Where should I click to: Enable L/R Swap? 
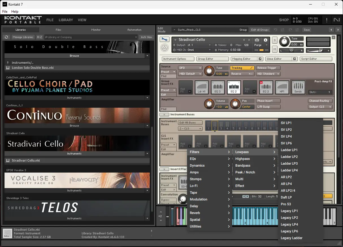tap(268, 107)
